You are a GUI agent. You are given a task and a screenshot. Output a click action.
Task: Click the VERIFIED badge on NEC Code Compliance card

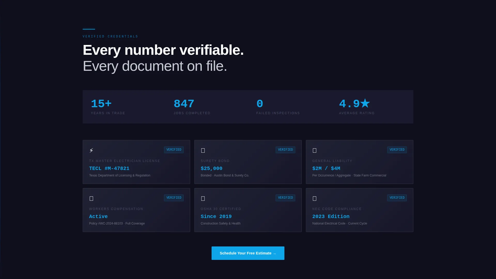click(x=397, y=198)
